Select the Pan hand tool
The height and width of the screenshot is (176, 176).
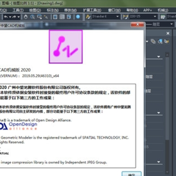pos(26,17)
